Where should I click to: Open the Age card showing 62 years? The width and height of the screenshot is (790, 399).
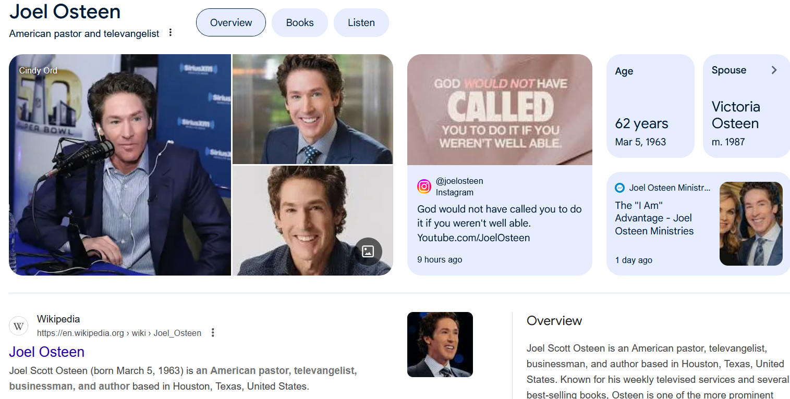[650, 106]
